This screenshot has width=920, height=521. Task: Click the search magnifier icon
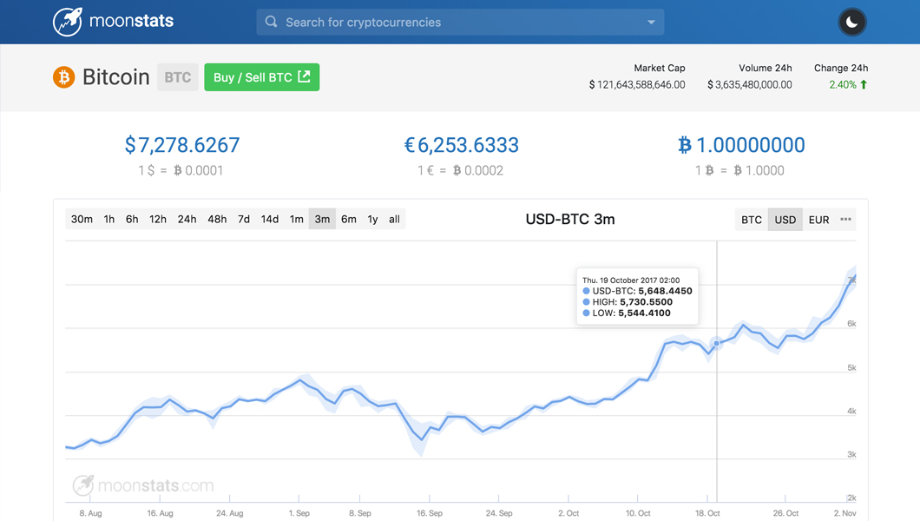271,22
